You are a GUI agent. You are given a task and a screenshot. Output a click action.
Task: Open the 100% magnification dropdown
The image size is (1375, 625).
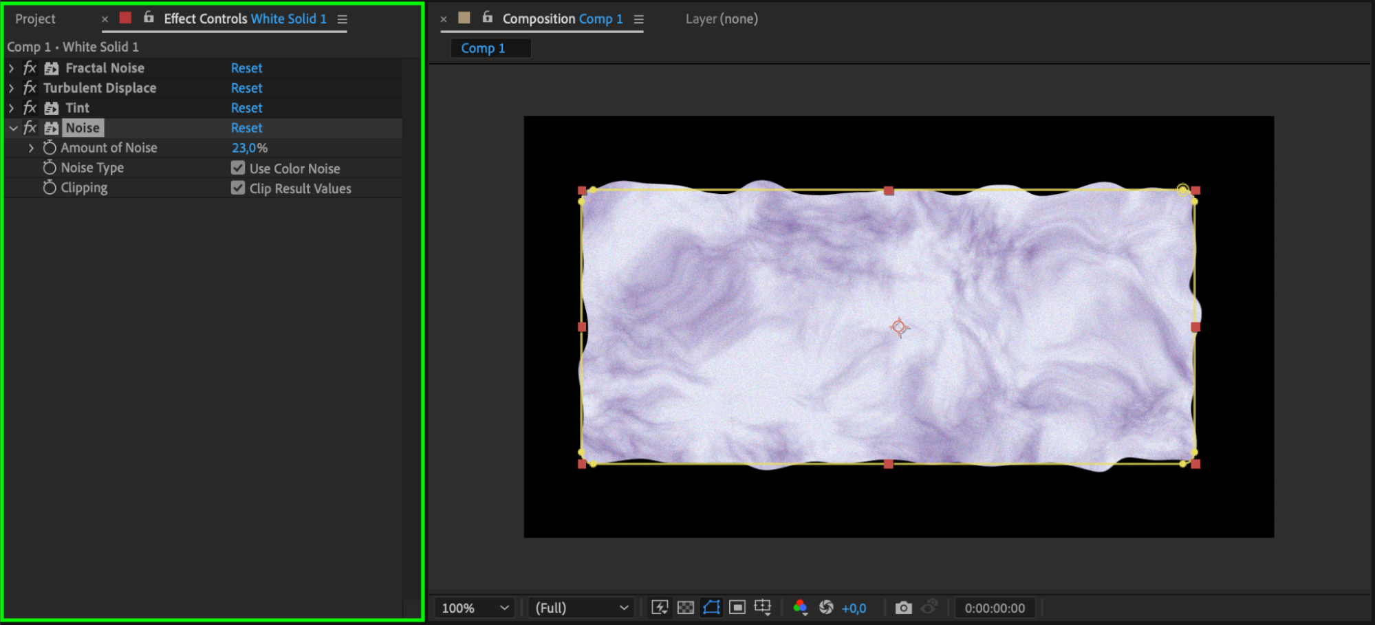coord(475,608)
